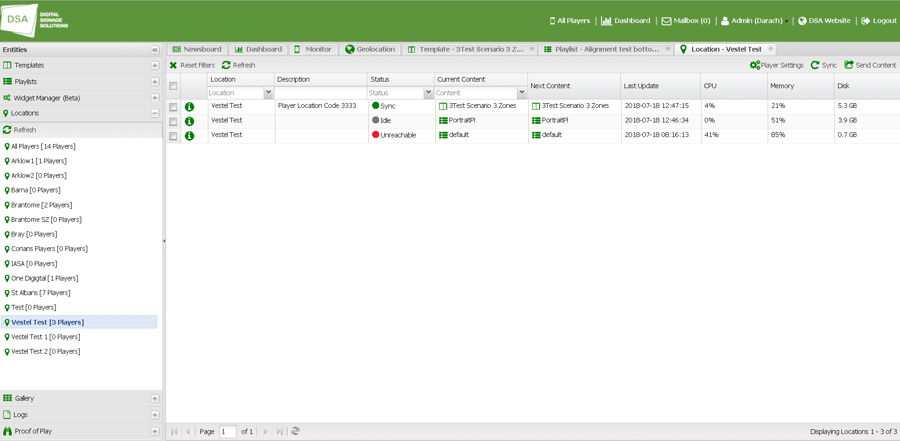The width and height of the screenshot is (900, 441).
Task: Go to first page arrow
Action: click(174, 432)
